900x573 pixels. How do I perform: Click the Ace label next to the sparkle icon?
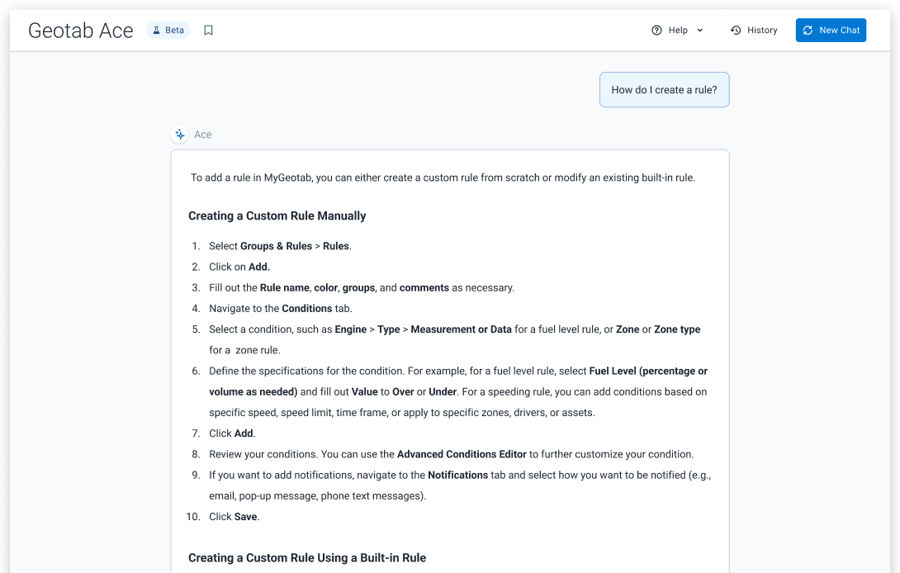[202, 135]
